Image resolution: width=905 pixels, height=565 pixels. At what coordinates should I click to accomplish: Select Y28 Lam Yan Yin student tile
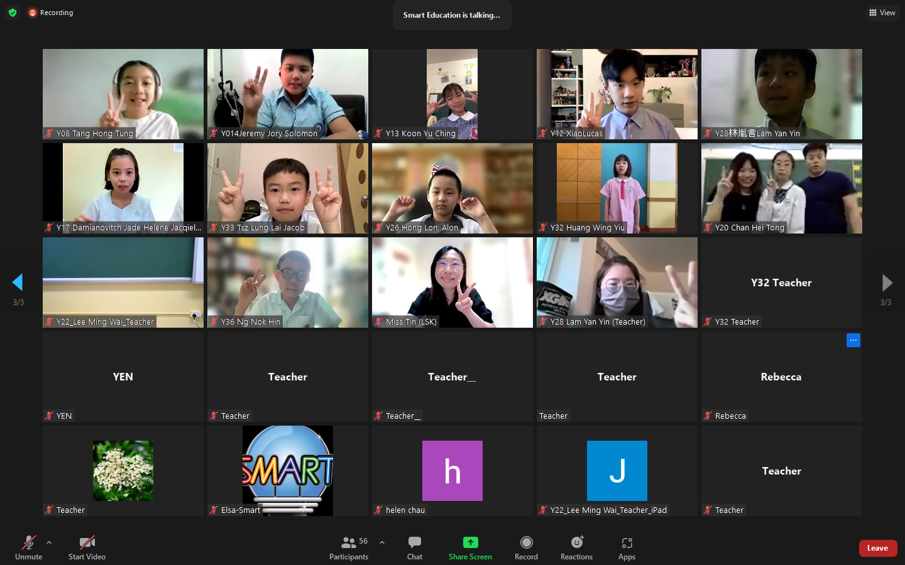[x=782, y=94]
